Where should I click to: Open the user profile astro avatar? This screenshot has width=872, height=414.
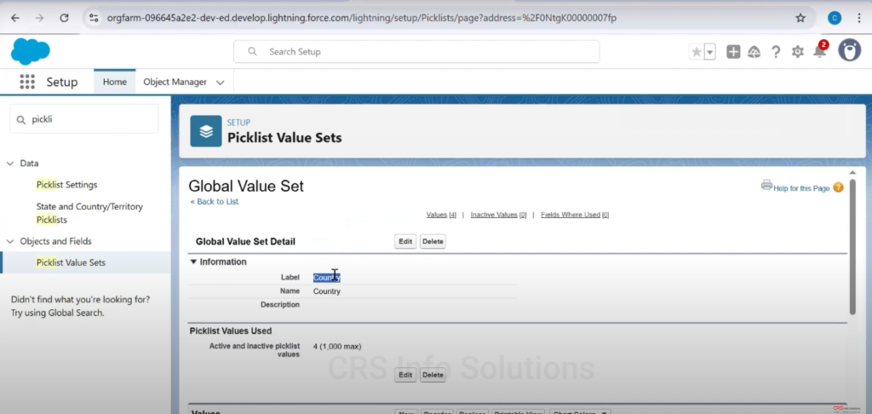coord(849,50)
